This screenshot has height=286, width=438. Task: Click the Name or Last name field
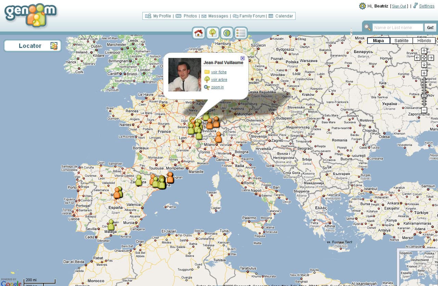coord(398,27)
